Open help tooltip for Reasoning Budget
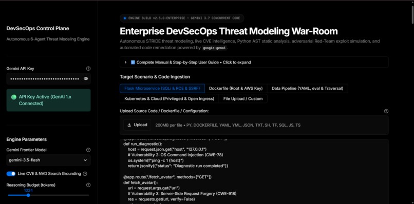The height and width of the screenshot is (204, 414). (x=88, y=185)
